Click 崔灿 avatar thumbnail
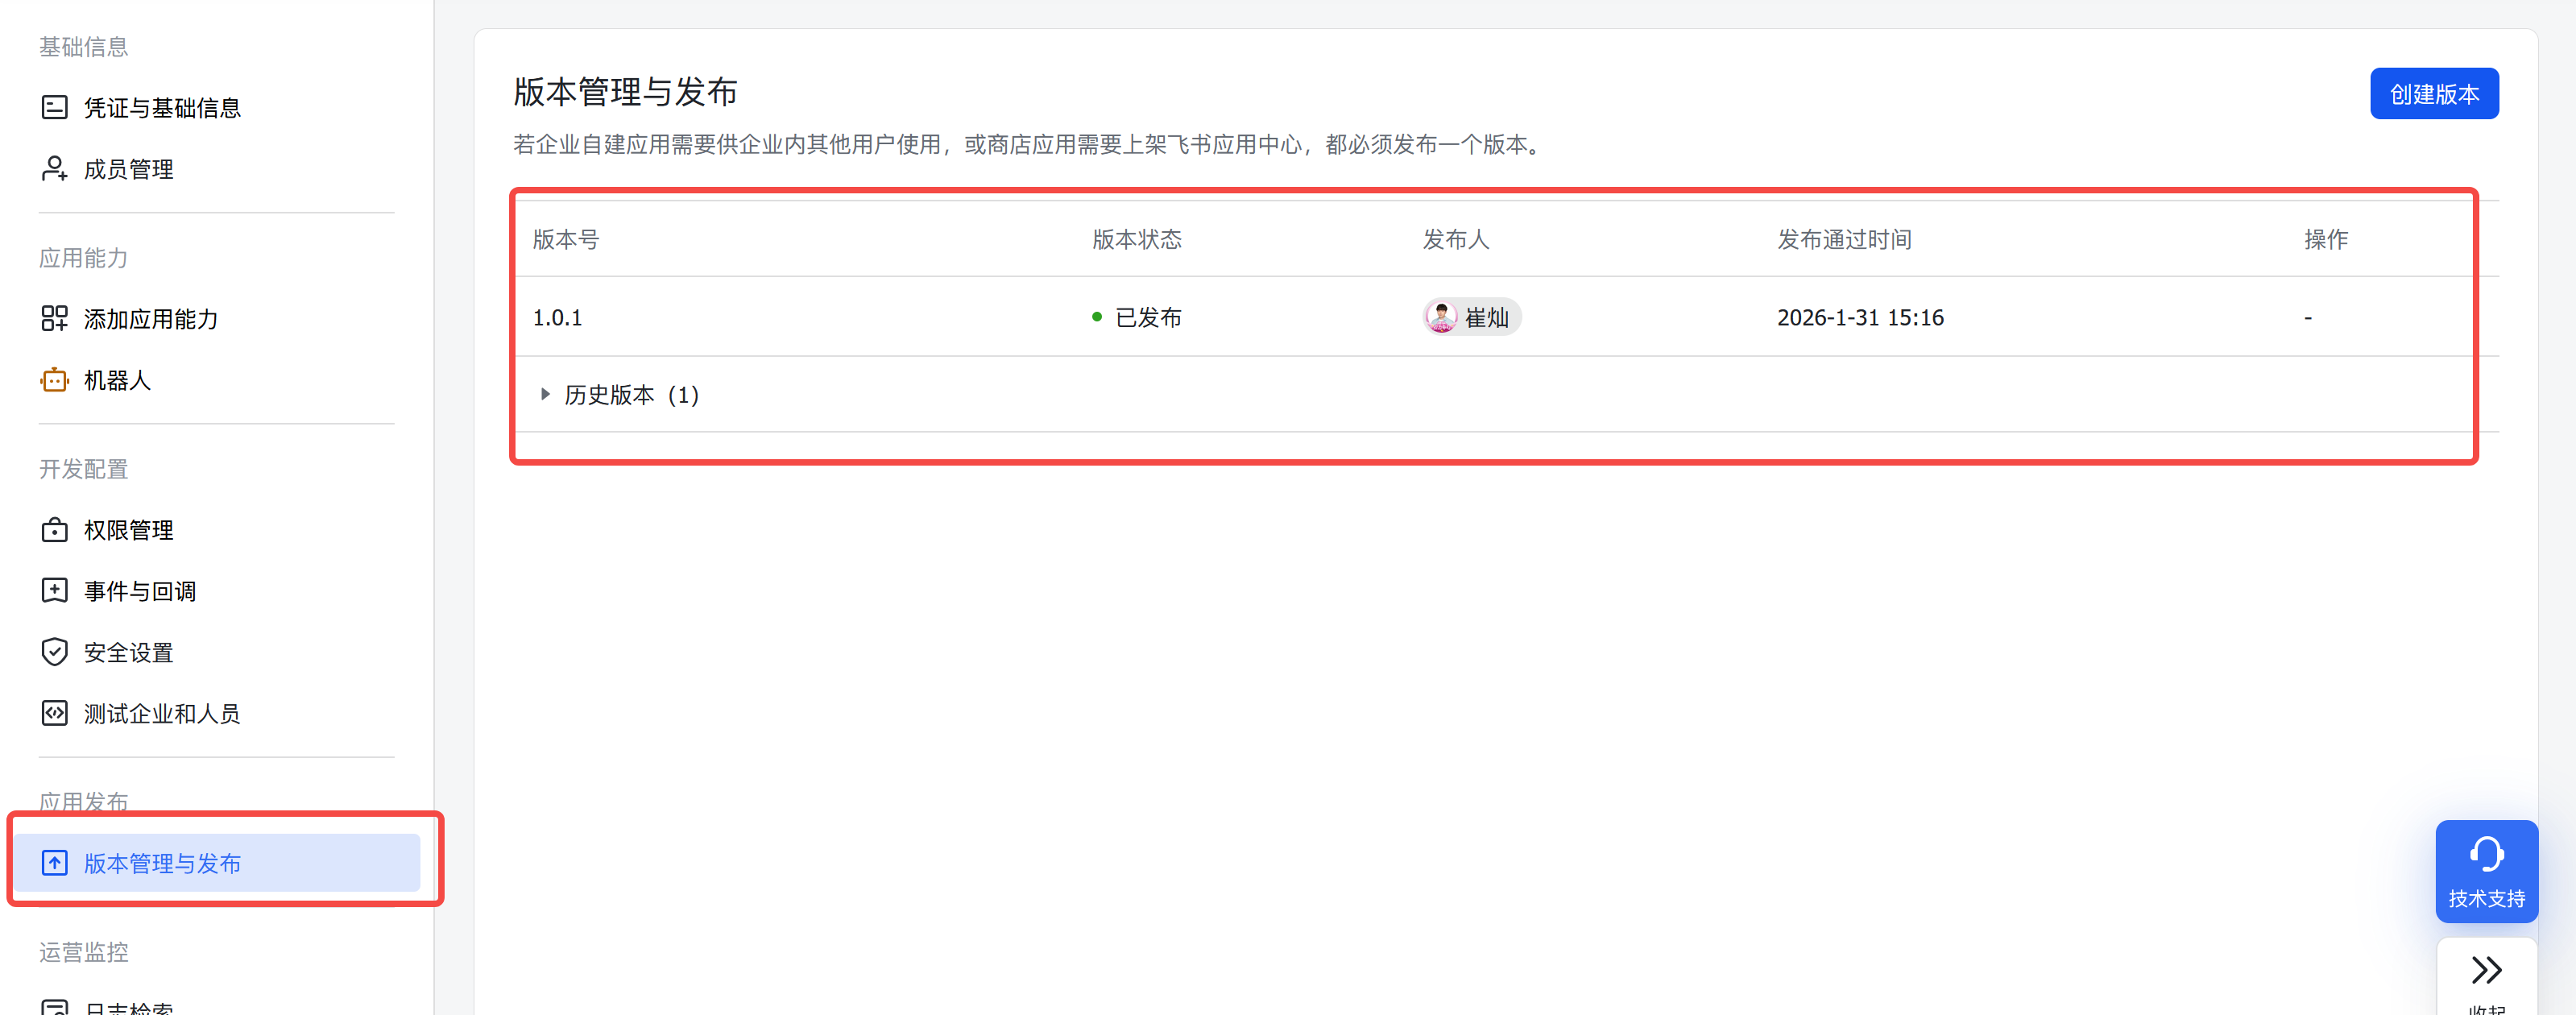 1441,316
